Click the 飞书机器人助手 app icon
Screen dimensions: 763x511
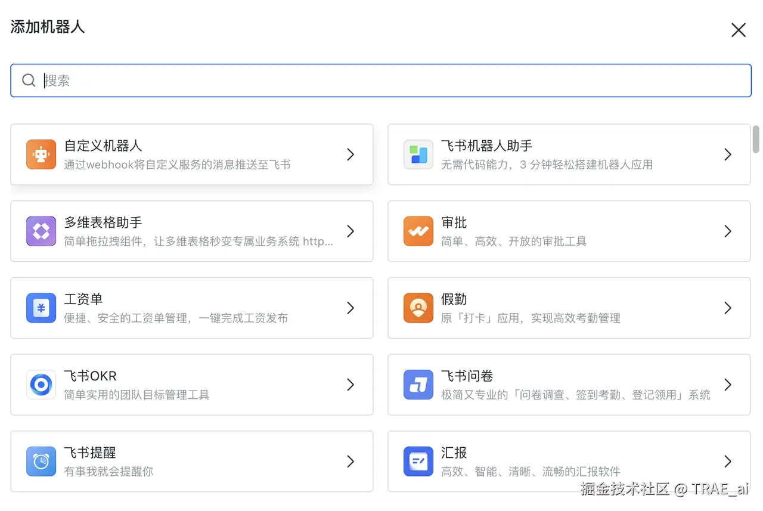[418, 154]
